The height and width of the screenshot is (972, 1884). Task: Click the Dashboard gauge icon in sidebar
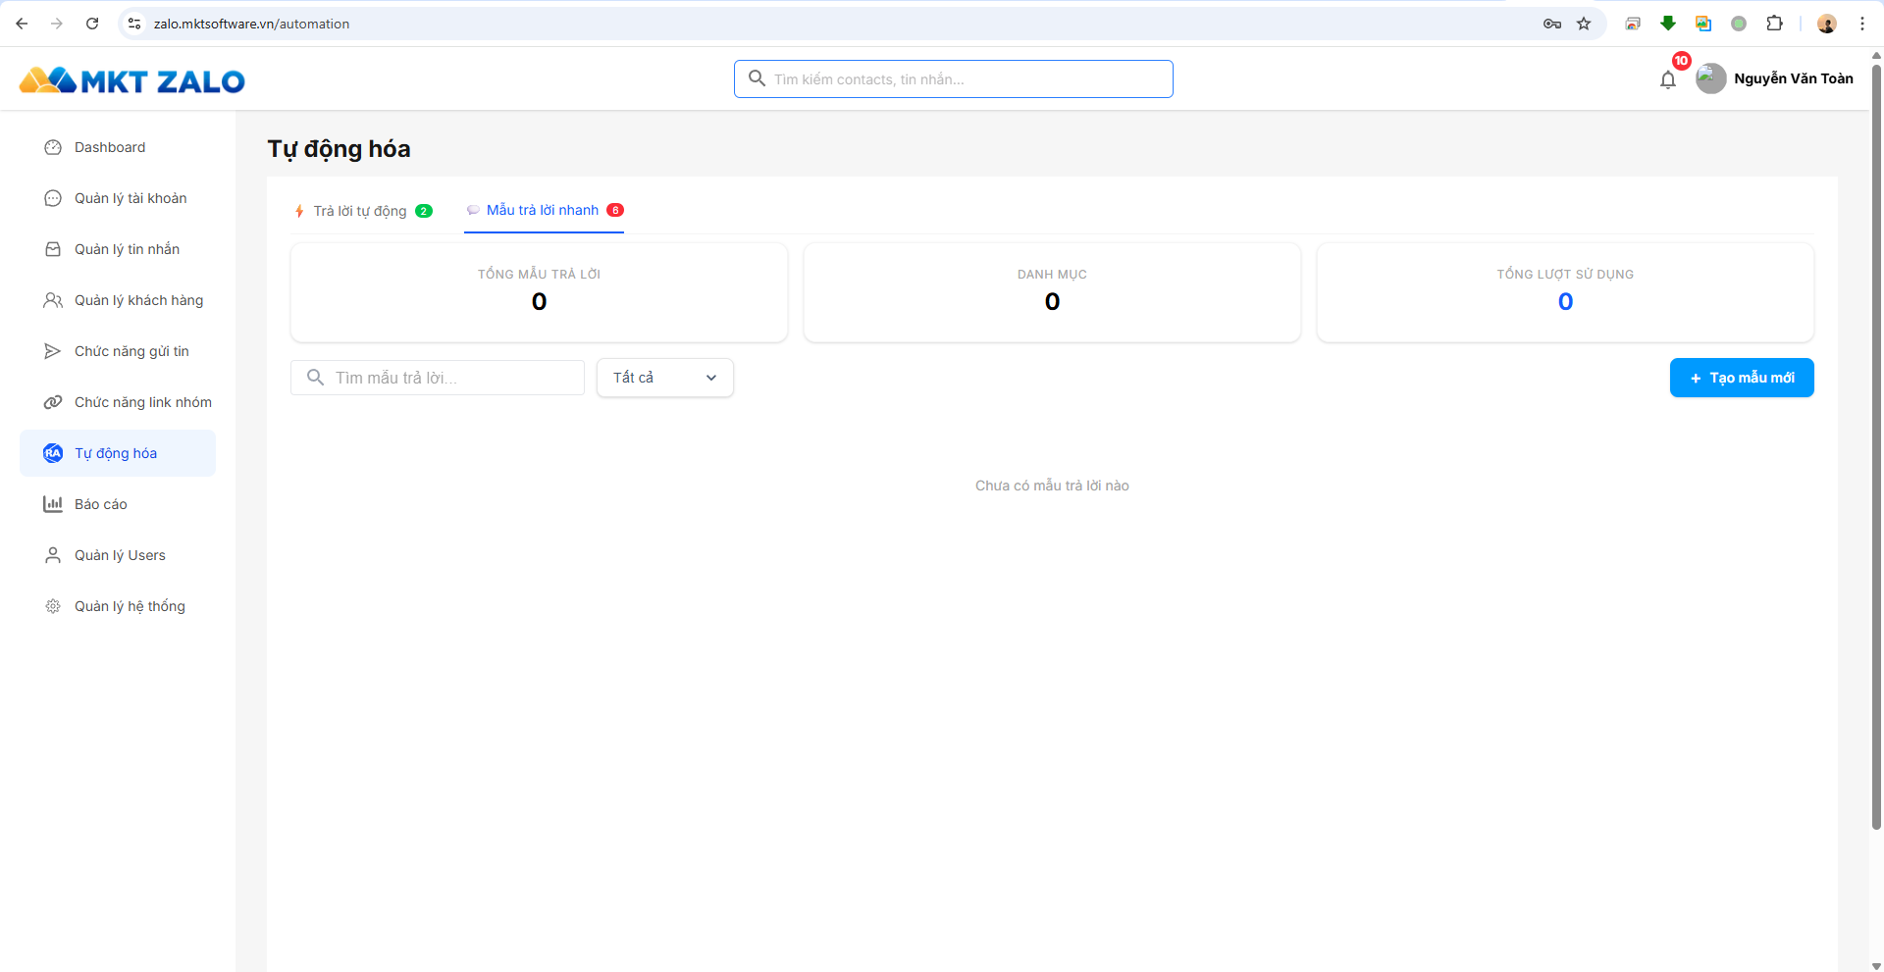pyautogui.click(x=53, y=147)
